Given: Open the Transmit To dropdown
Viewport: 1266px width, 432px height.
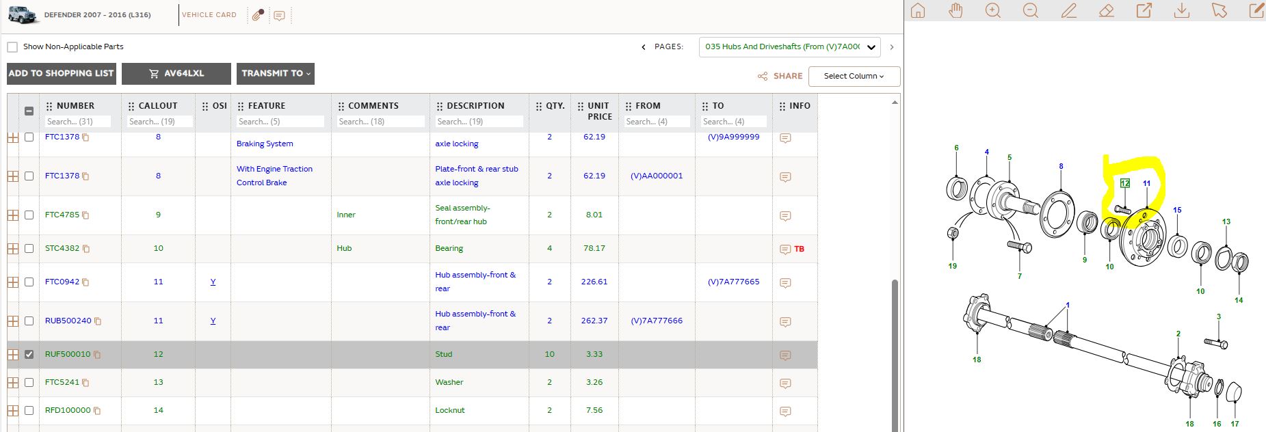Looking at the screenshot, I should pos(276,73).
